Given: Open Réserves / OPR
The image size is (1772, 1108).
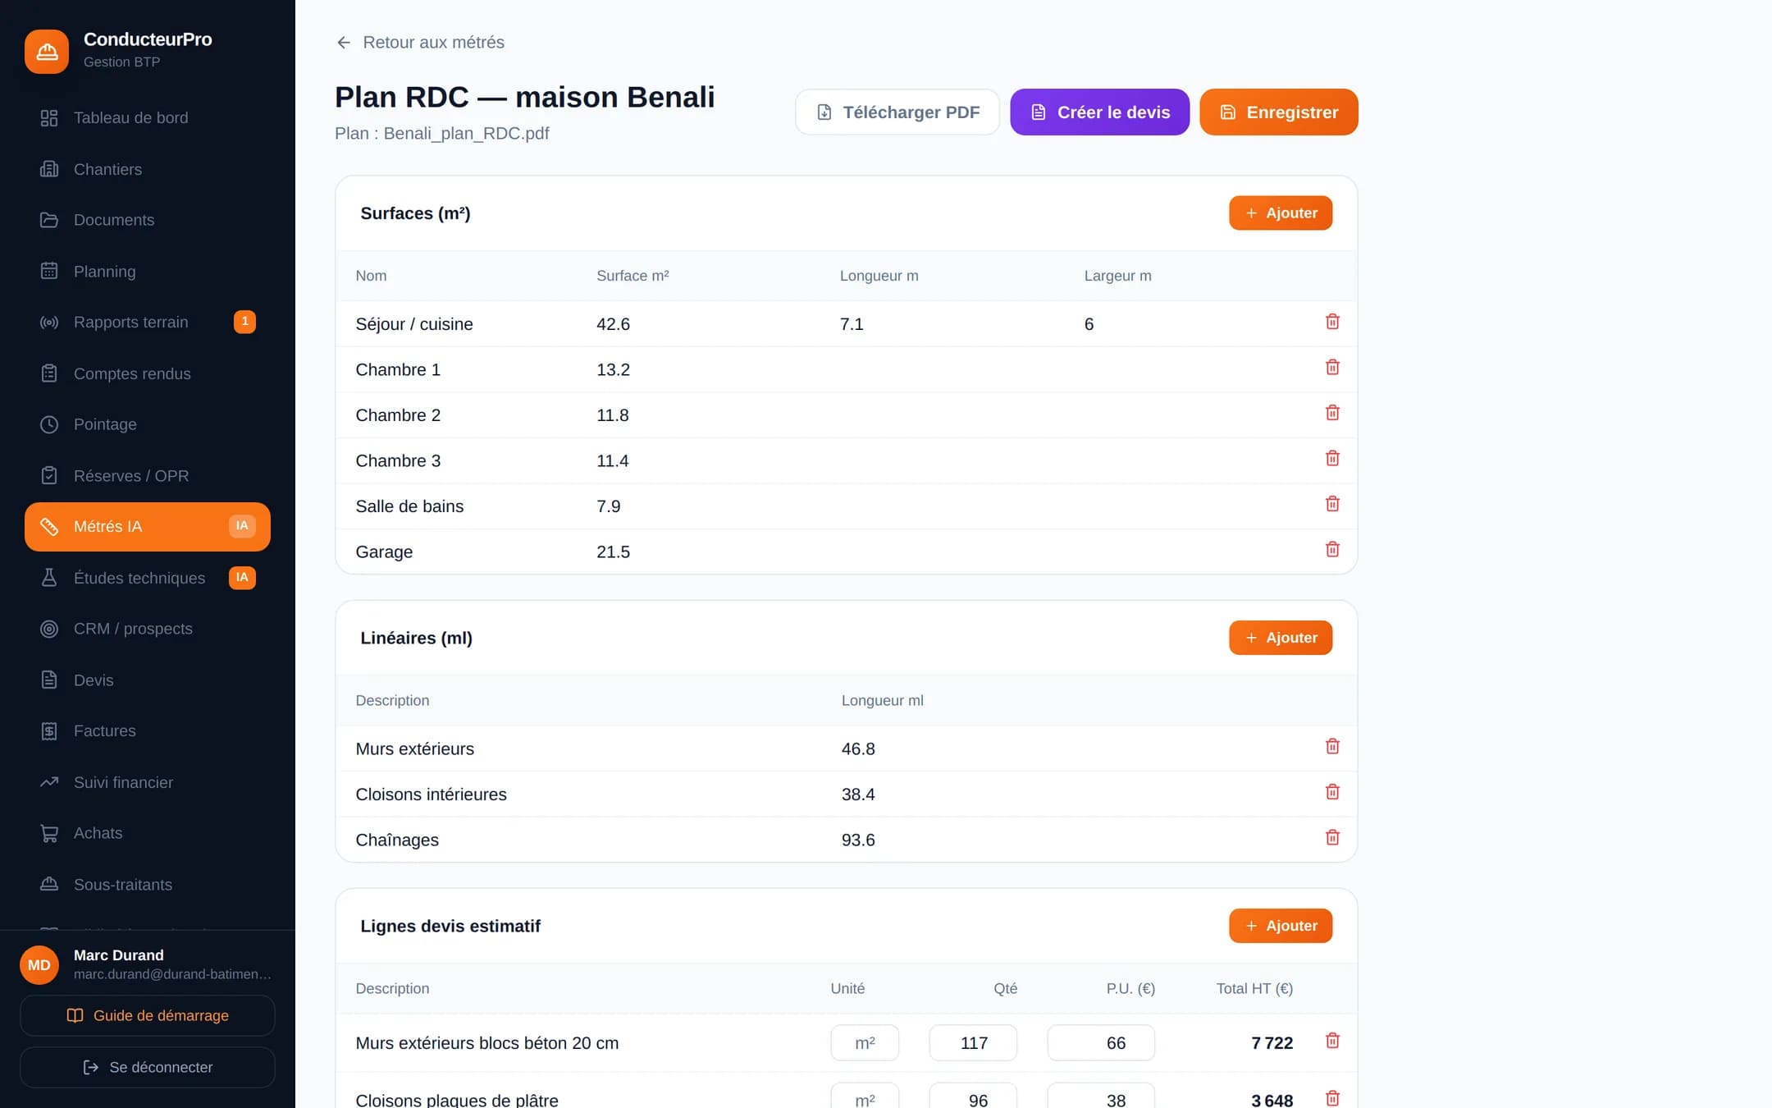Looking at the screenshot, I should [148, 476].
